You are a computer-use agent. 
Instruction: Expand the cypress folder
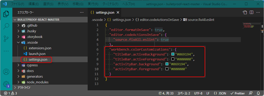pos(50,65)
